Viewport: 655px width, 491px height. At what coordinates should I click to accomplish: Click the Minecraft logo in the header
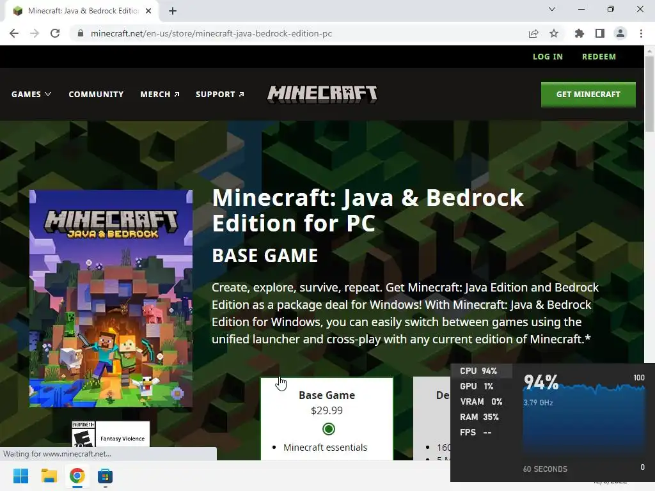[322, 95]
